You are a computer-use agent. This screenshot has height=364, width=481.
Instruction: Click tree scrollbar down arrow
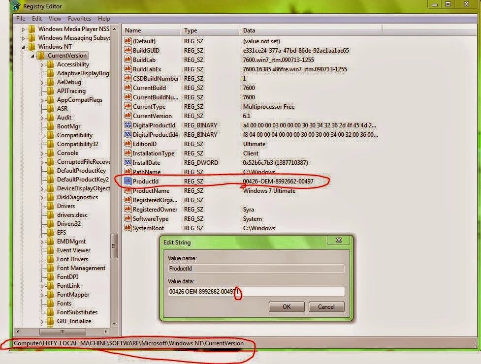point(114,323)
